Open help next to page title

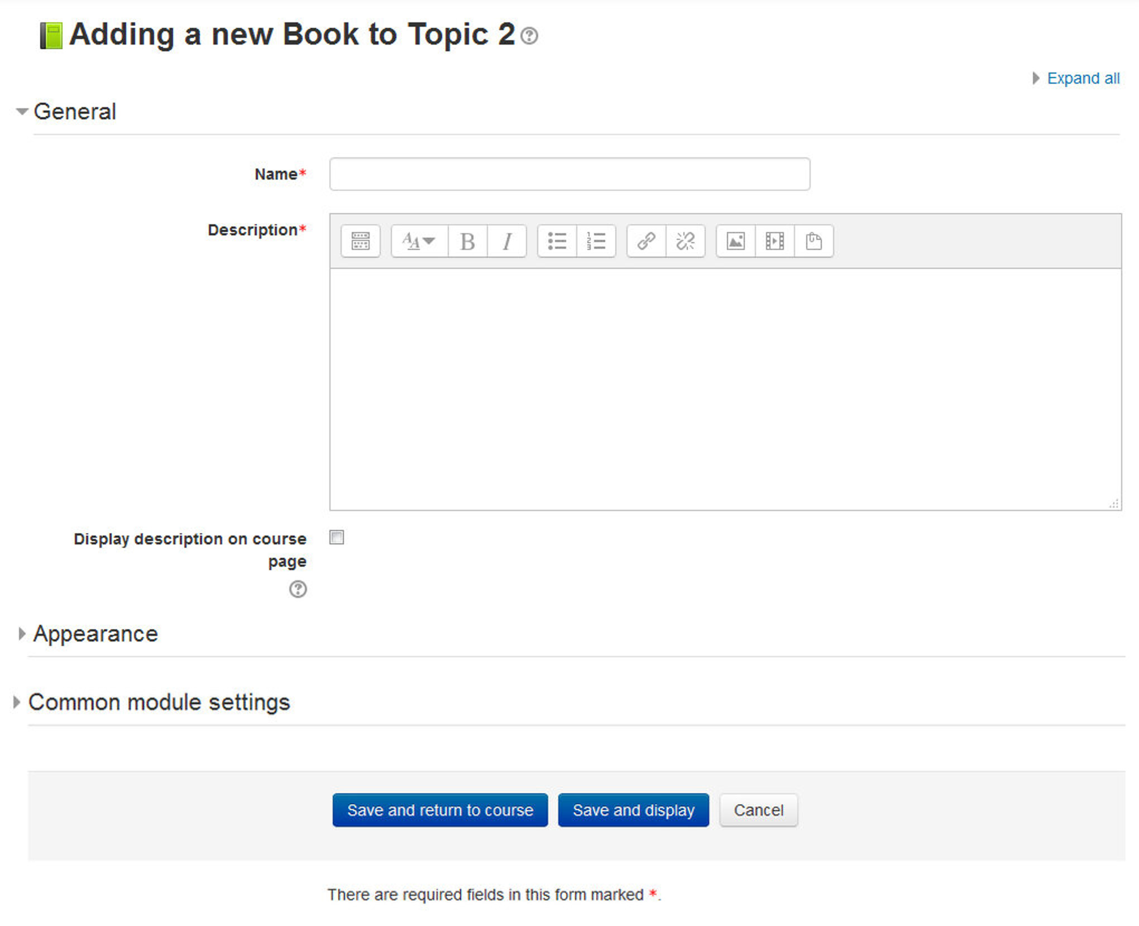click(528, 37)
